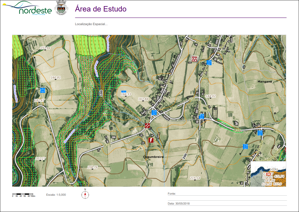
Task: Click the red football field marker
Action: (194, 59)
